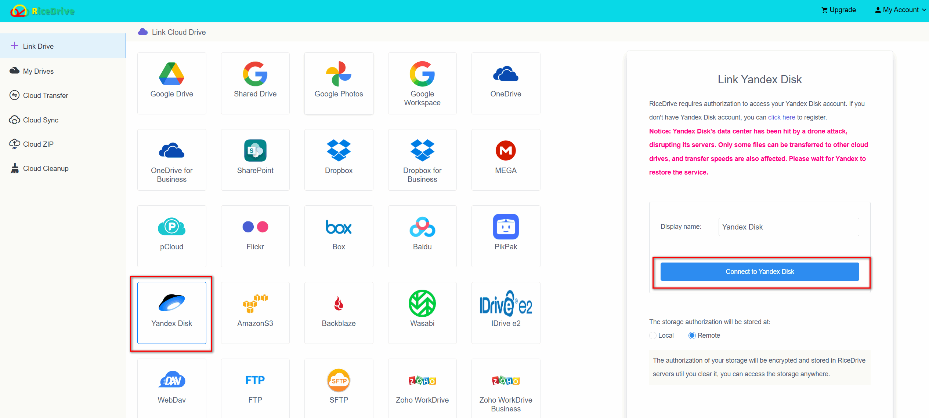
Task: Select Local storage authorization option
Action: (653, 335)
